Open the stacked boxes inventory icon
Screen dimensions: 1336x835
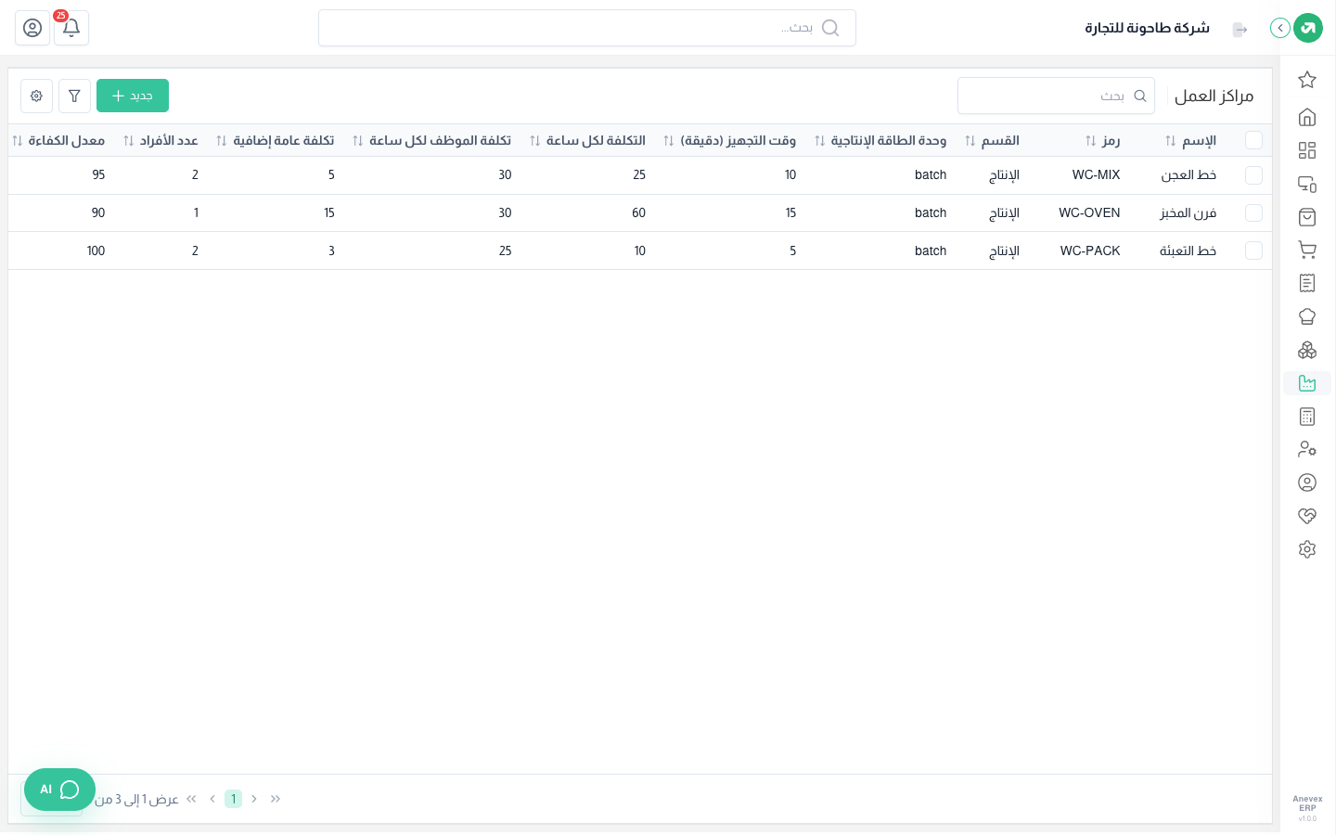pyautogui.click(x=1307, y=350)
